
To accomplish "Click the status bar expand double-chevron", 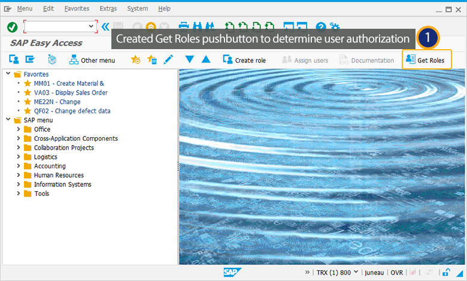I will click(307, 272).
